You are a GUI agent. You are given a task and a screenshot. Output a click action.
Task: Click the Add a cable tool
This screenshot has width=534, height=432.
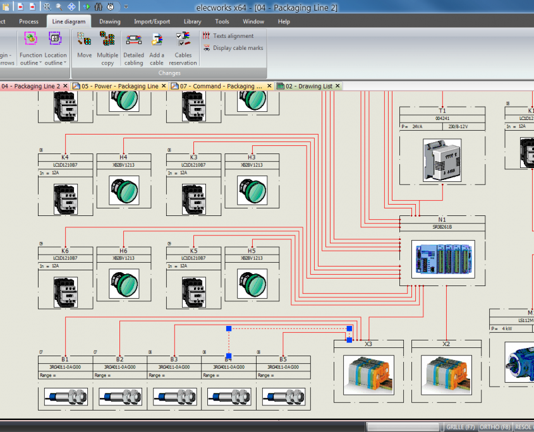[157, 50]
